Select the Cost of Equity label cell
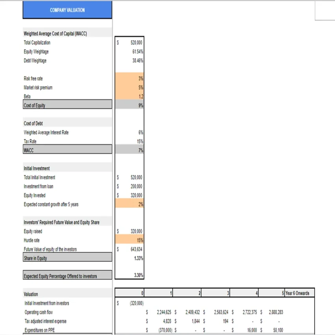This screenshot has height=335, width=335. coord(67,104)
